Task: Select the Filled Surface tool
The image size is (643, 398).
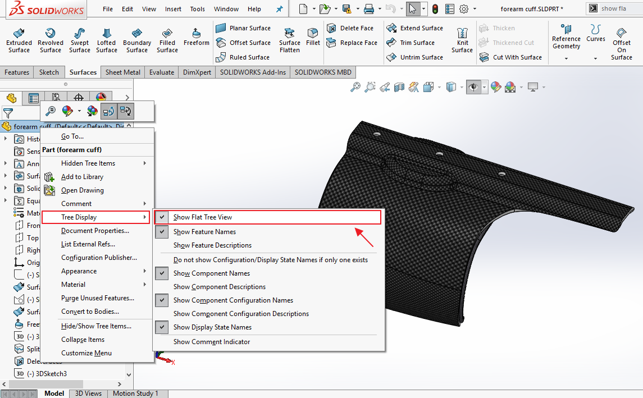Action: (x=167, y=40)
